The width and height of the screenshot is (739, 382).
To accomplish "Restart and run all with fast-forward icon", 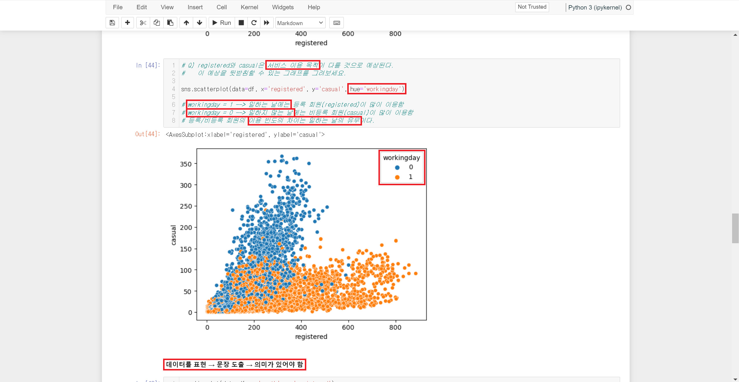I will point(267,23).
